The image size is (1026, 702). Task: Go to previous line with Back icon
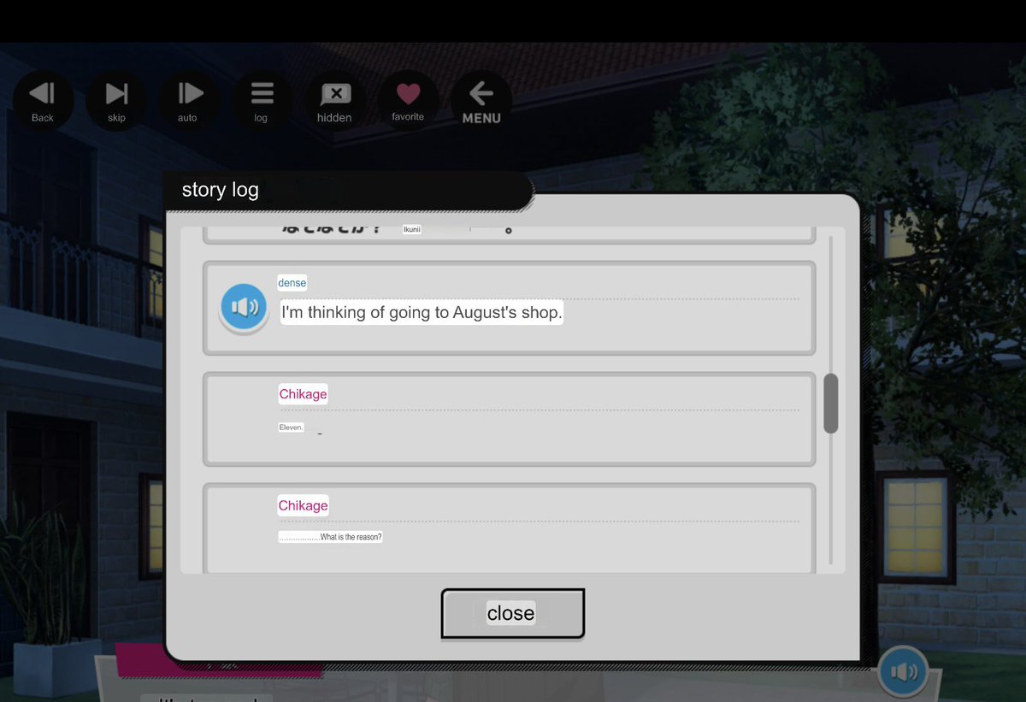coord(42,101)
